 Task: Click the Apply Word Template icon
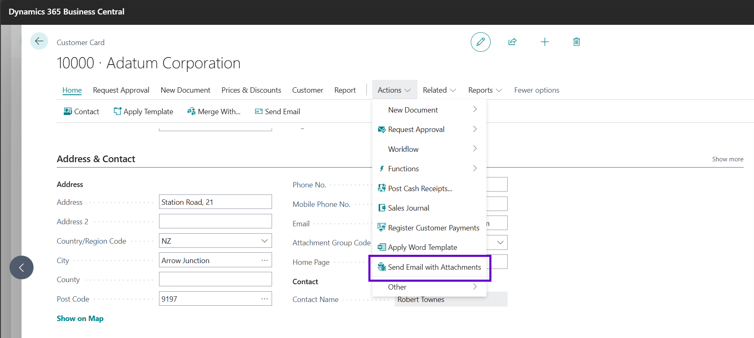(381, 247)
